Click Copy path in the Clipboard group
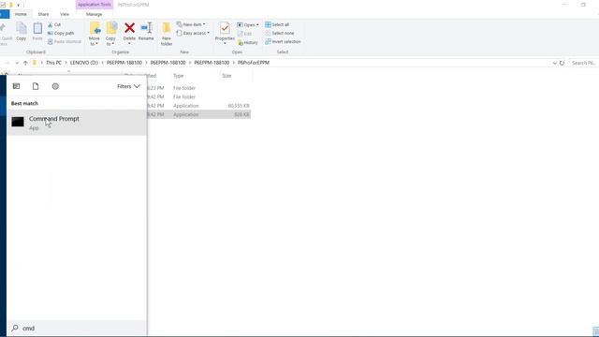 point(61,34)
